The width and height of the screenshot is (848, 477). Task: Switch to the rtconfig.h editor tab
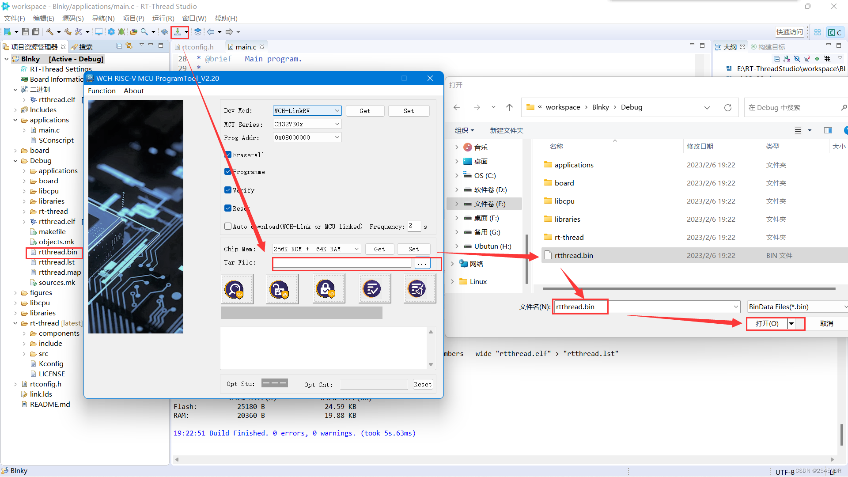click(x=197, y=47)
